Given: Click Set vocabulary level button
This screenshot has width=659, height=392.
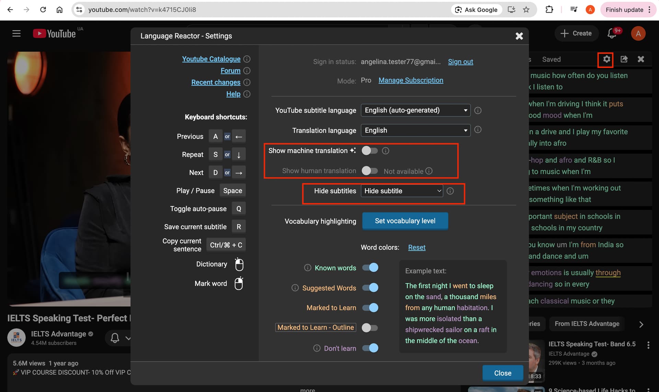Looking at the screenshot, I should (405, 221).
